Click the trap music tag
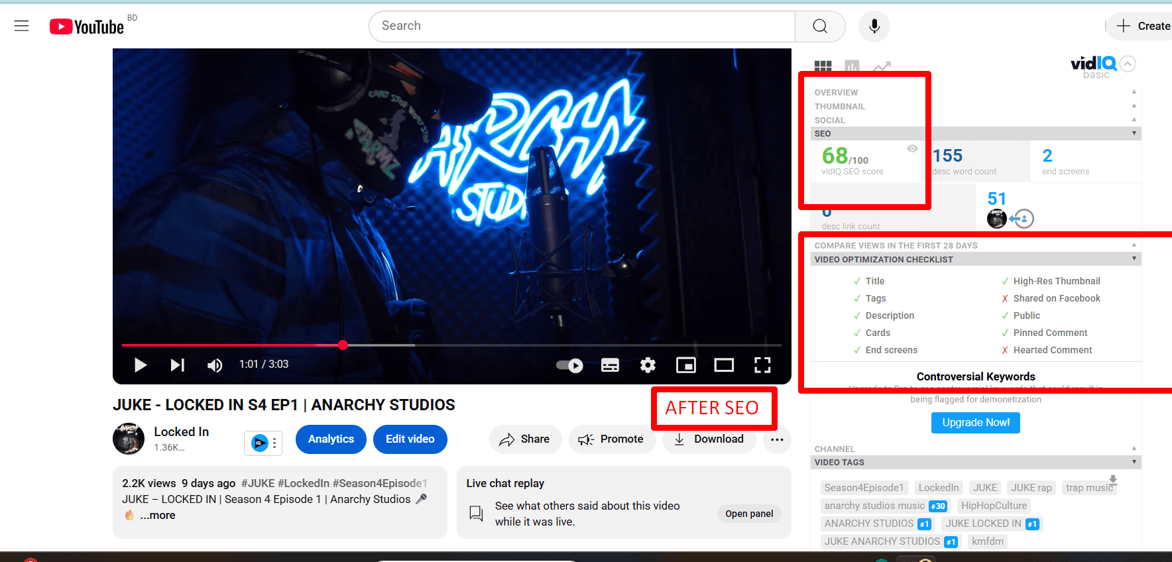 pyautogui.click(x=1089, y=488)
